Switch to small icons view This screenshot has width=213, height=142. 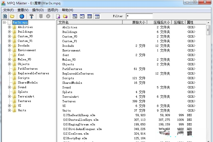click(x=82, y=16)
